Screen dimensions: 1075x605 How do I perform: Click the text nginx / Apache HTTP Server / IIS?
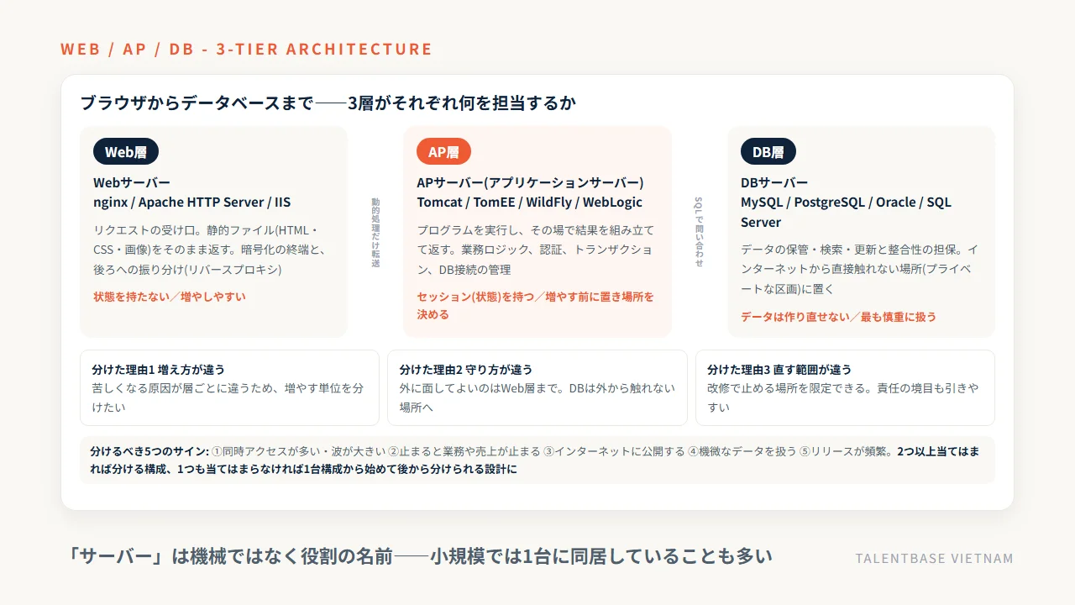pyautogui.click(x=192, y=203)
